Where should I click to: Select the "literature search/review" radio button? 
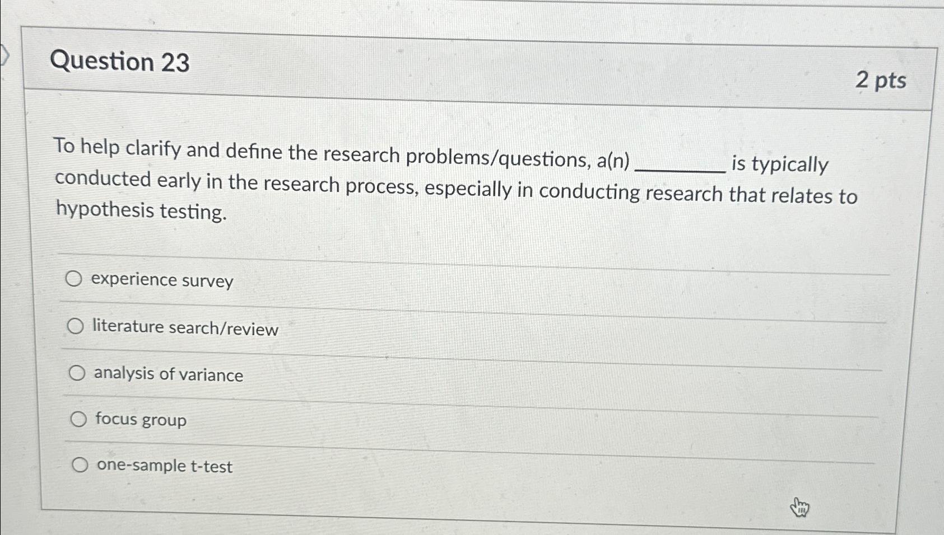click(x=76, y=326)
